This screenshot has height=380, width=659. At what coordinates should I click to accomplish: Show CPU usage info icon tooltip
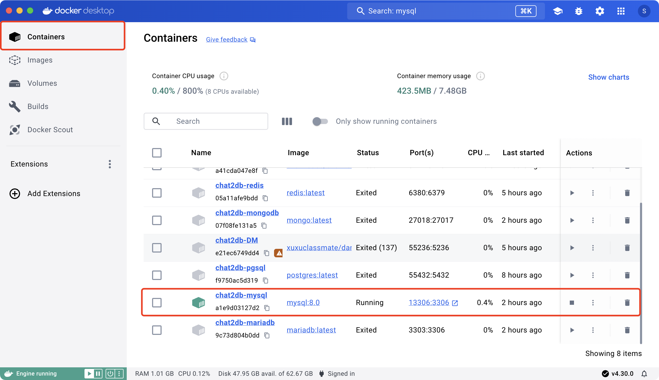[x=224, y=76]
